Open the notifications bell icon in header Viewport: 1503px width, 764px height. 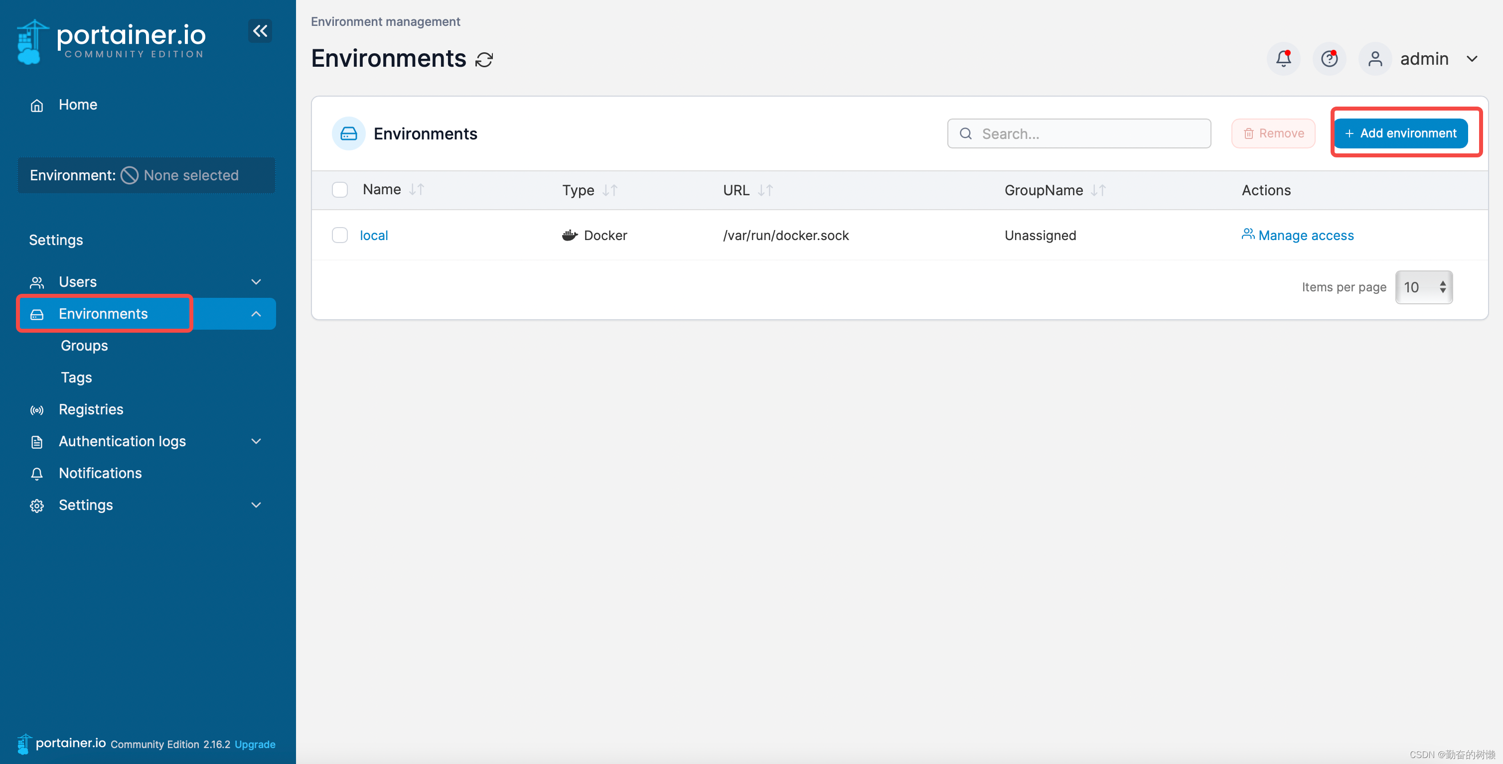[x=1283, y=59]
